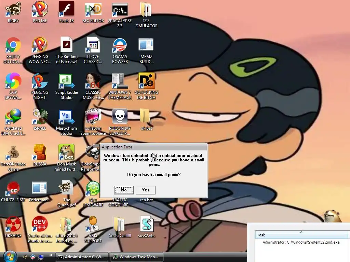Launch the VM0 SUPPORT shortcut

(93, 230)
